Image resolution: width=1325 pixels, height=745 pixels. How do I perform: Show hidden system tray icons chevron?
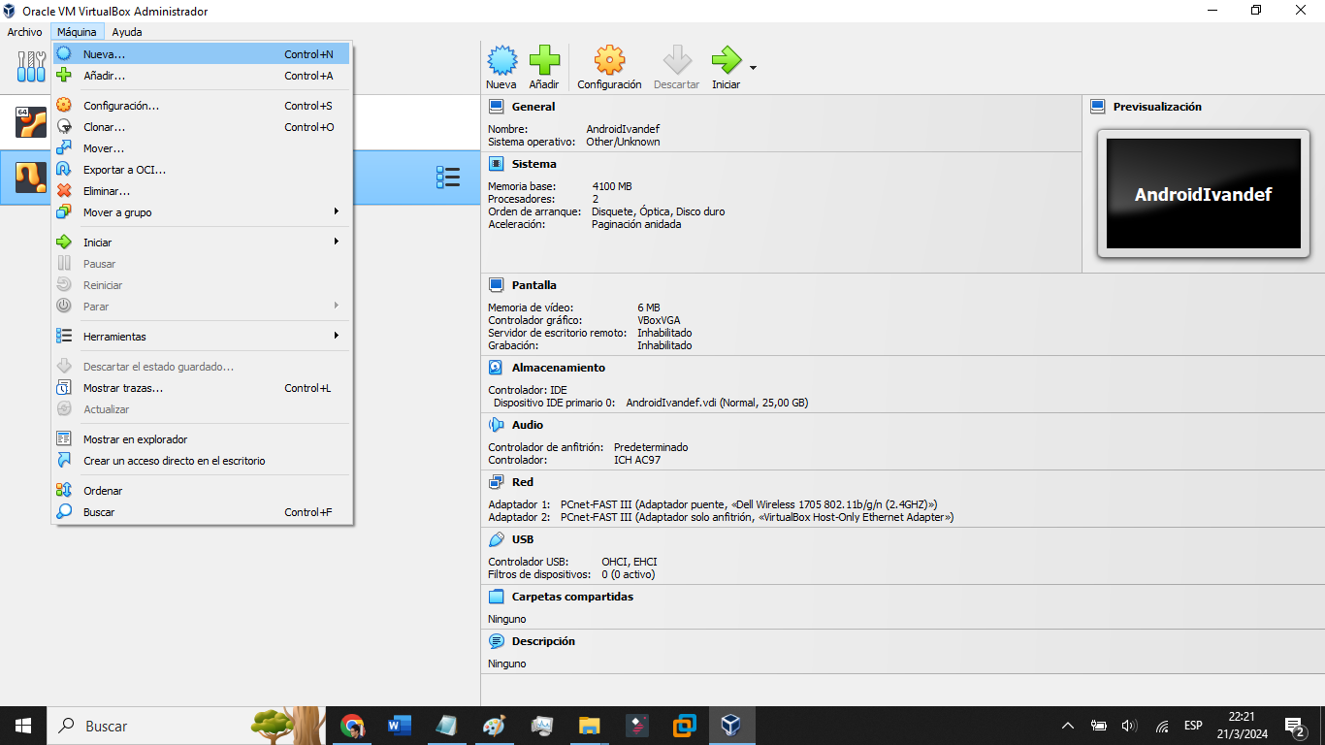click(1068, 726)
